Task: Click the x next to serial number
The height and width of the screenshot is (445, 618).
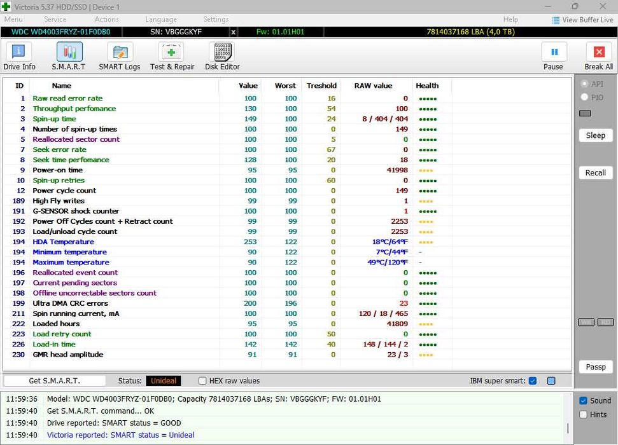Action: click(x=234, y=32)
